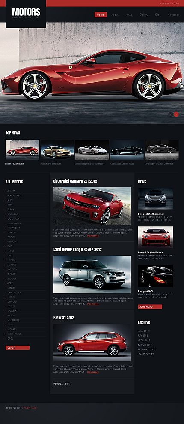This screenshot has width=184, height=424.
Task: Select BMW in All Models list
Action: coord(10,204)
